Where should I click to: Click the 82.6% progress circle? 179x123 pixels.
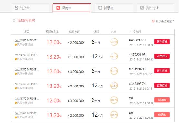coord(114,86)
